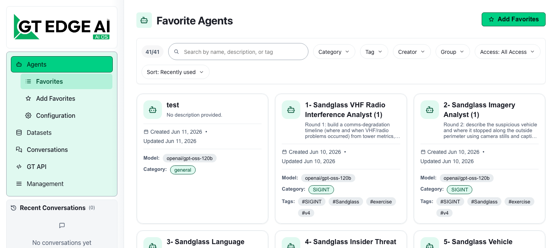The image size is (558, 248).
Task: Click #Sandglass tag on VHF Radio card
Action: pos(346,201)
